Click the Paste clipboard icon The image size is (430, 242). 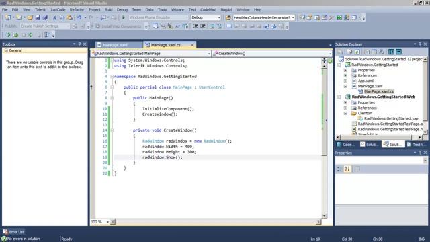click(x=70, y=17)
